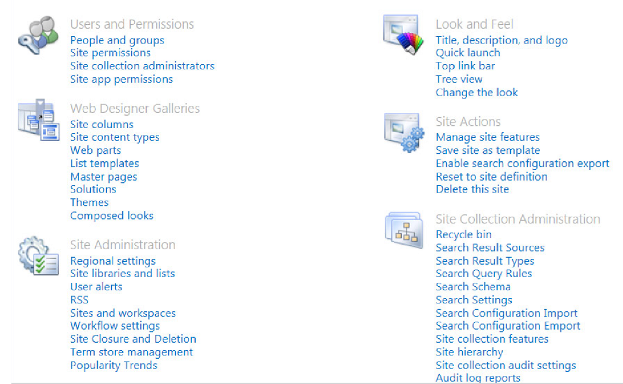The width and height of the screenshot is (623, 384).
Task: Open the Themes gallery
Action: pos(89,202)
